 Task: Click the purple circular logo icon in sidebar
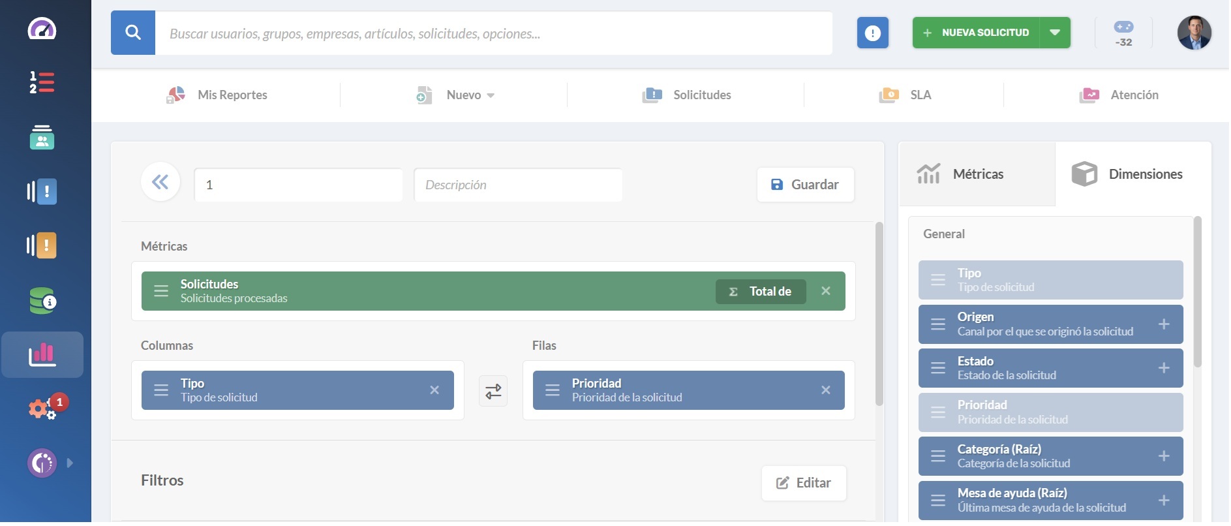click(42, 463)
